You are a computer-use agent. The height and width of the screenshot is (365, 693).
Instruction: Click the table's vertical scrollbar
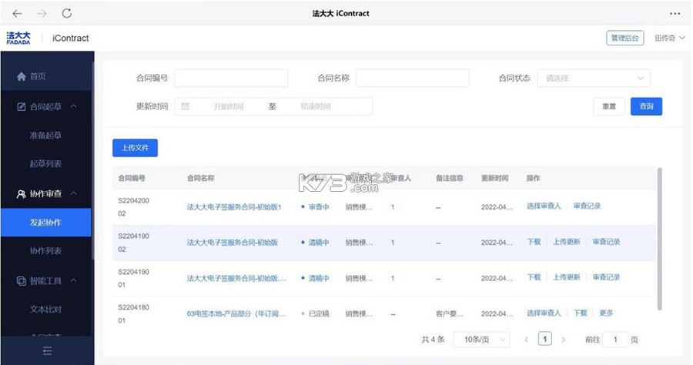coord(659,239)
